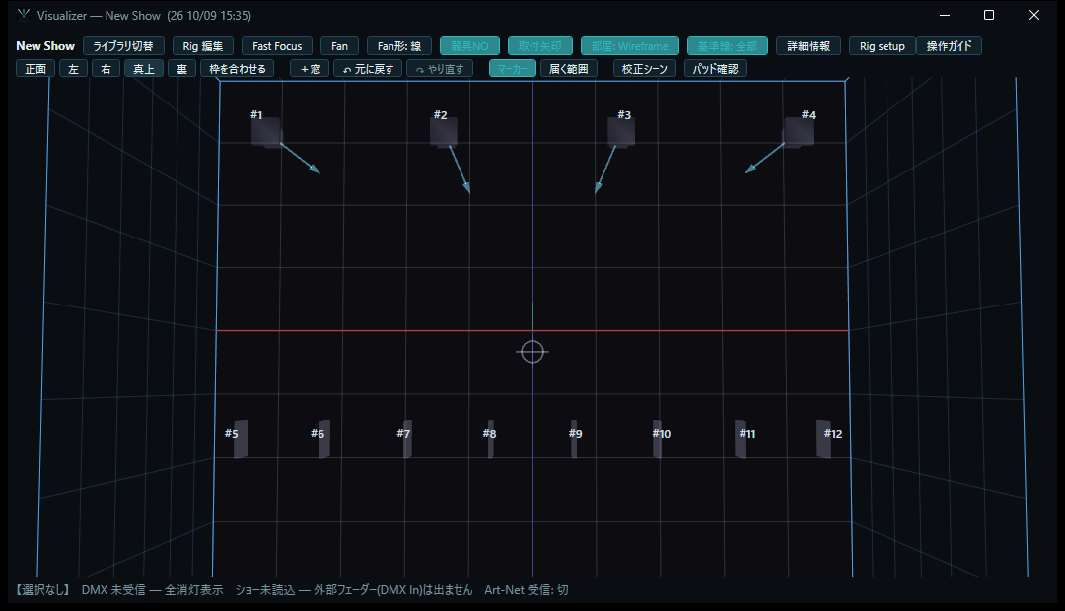Screen dimensions: 1065x611
Task: Select floor fixture #8
Action: coord(491,439)
